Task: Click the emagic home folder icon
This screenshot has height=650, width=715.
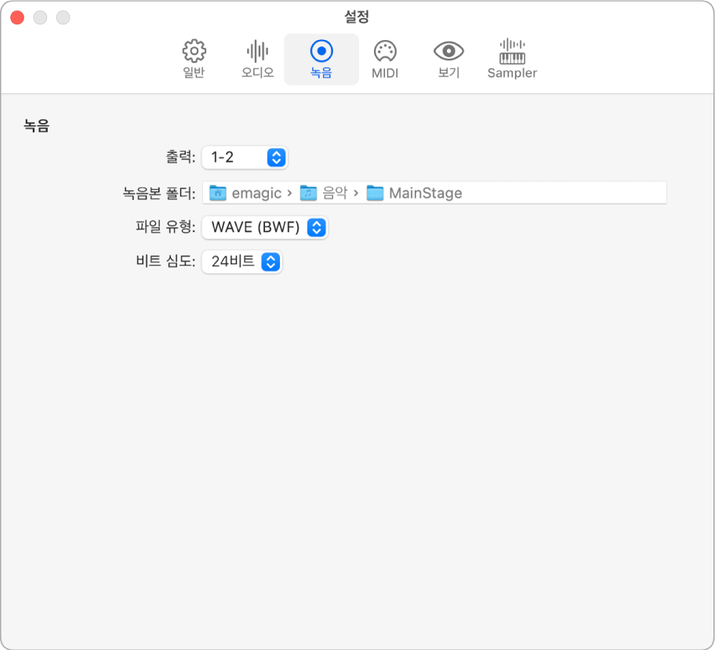Action: pos(218,193)
